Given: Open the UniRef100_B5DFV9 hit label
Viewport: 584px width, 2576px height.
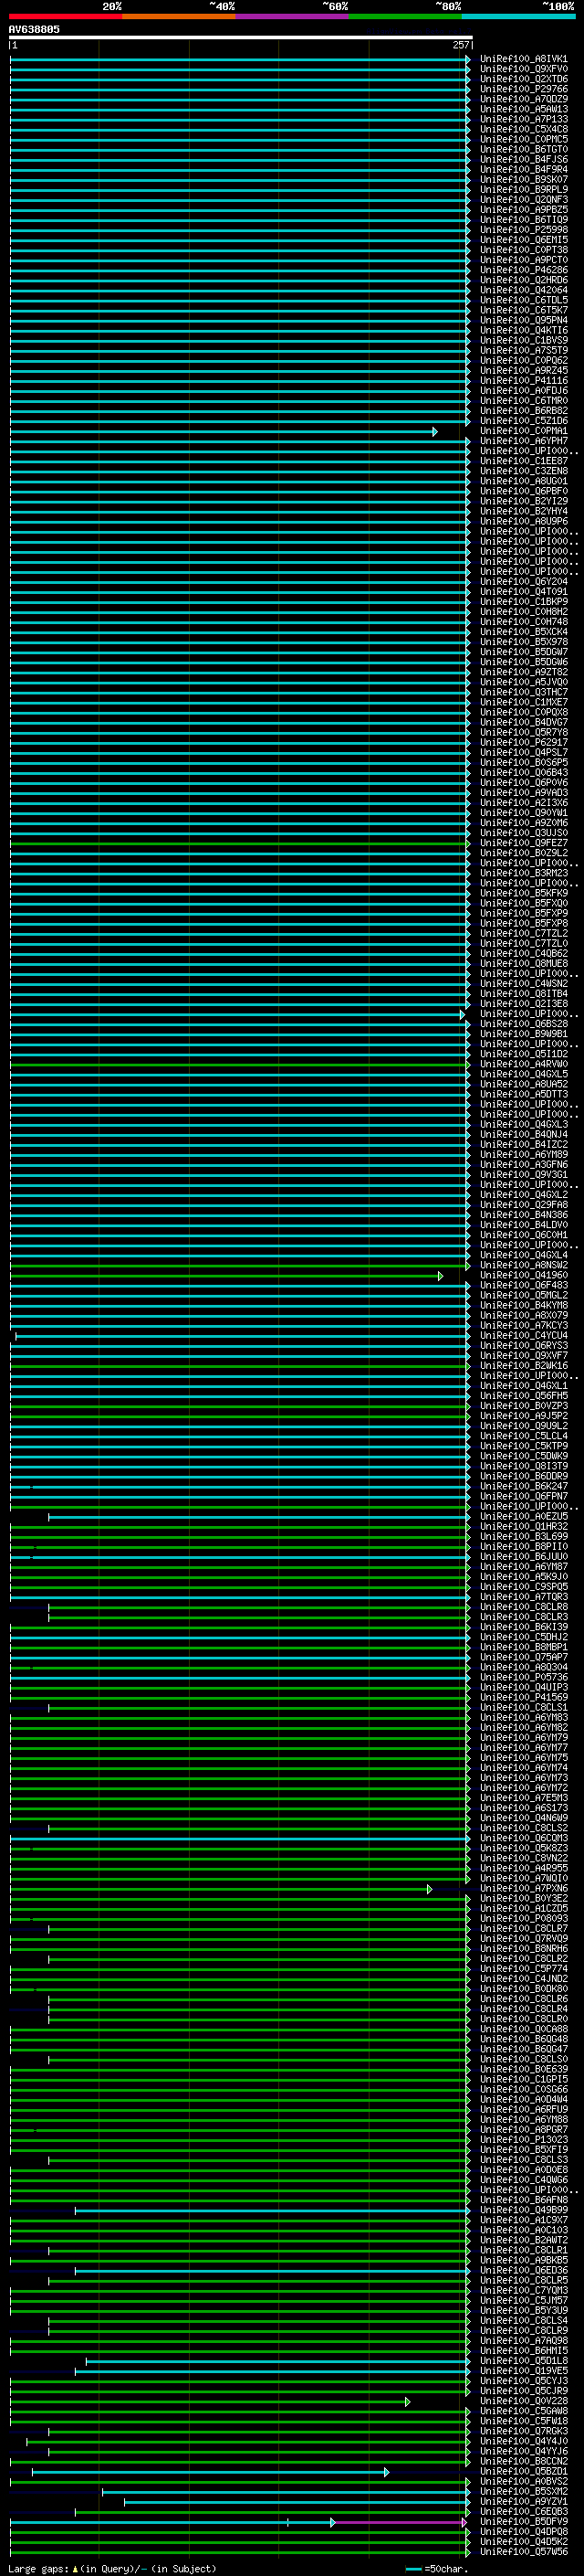Looking at the screenshot, I should 523,2521.
